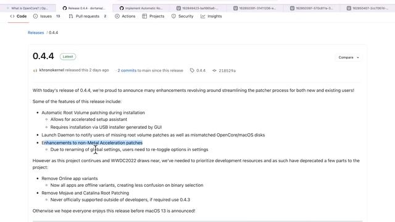Click 'Due to renaming of global settings' line
395x222 pixels.
tap(129, 149)
